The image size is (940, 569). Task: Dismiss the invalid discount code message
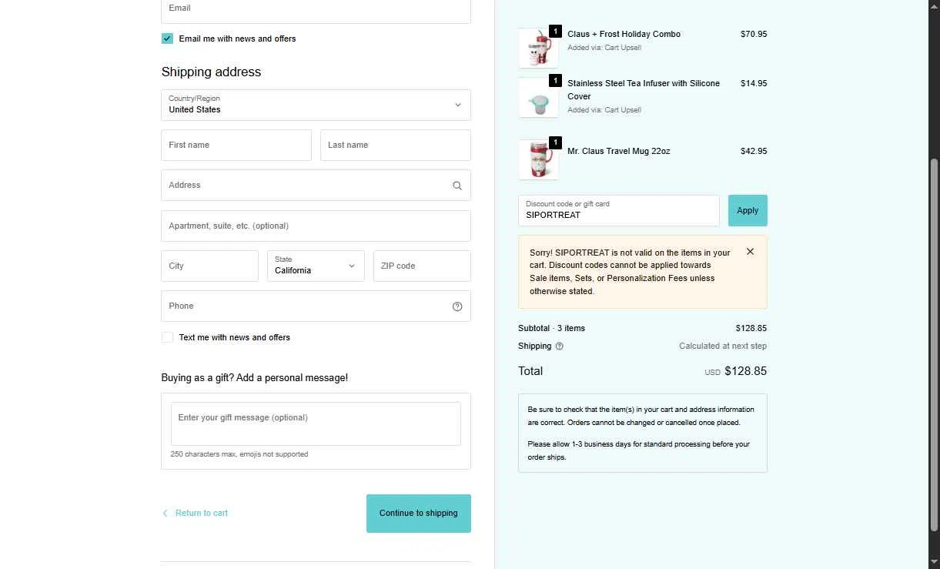(x=750, y=252)
